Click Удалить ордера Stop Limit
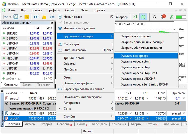The height and width of the screenshot is (134, 188). tap(146, 73)
